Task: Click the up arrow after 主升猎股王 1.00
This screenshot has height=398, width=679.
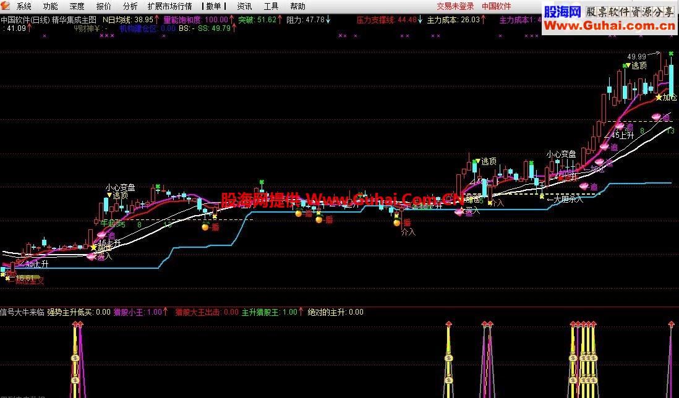Action: pos(301,312)
